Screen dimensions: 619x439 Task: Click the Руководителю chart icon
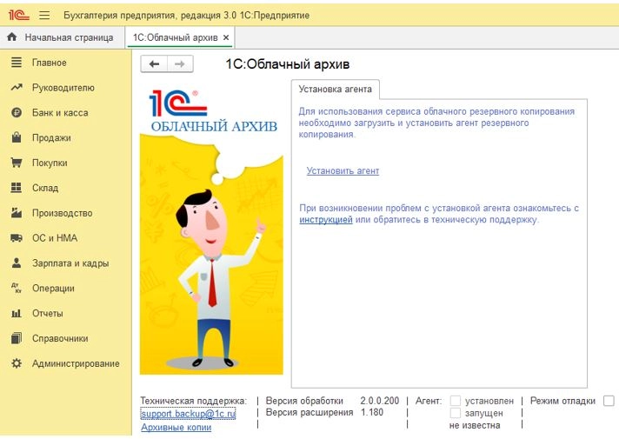[17, 87]
